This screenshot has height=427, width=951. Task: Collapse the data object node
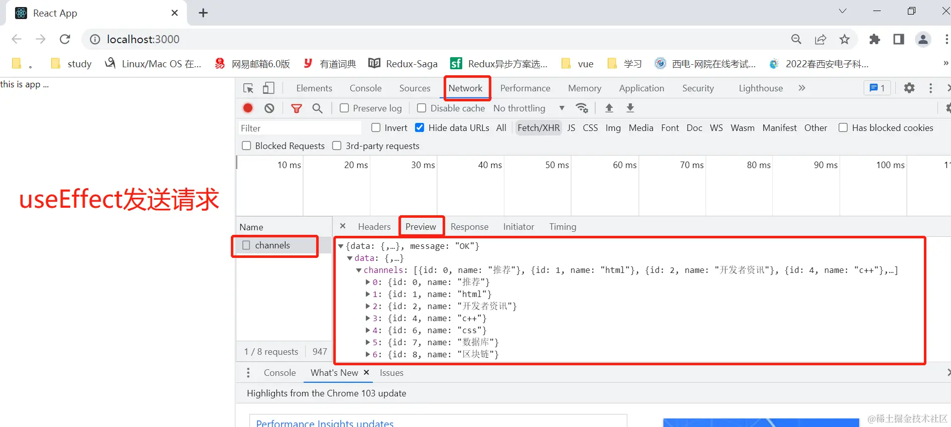coord(350,258)
